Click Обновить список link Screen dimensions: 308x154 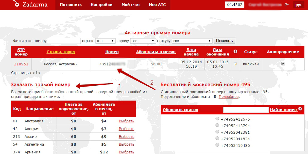(x=180, y=110)
